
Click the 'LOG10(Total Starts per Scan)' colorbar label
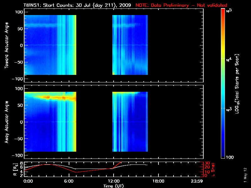click(237, 84)
